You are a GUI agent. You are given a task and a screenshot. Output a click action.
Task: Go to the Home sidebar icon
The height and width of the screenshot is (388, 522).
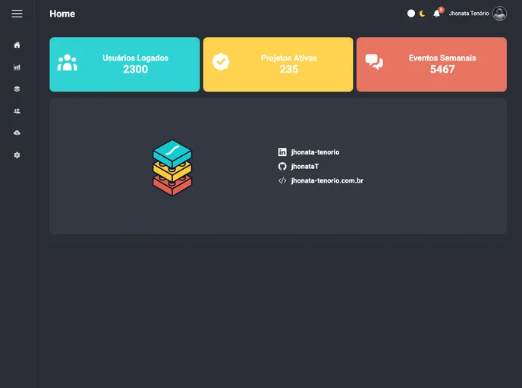pyautogui.click(x=17, y=45)
